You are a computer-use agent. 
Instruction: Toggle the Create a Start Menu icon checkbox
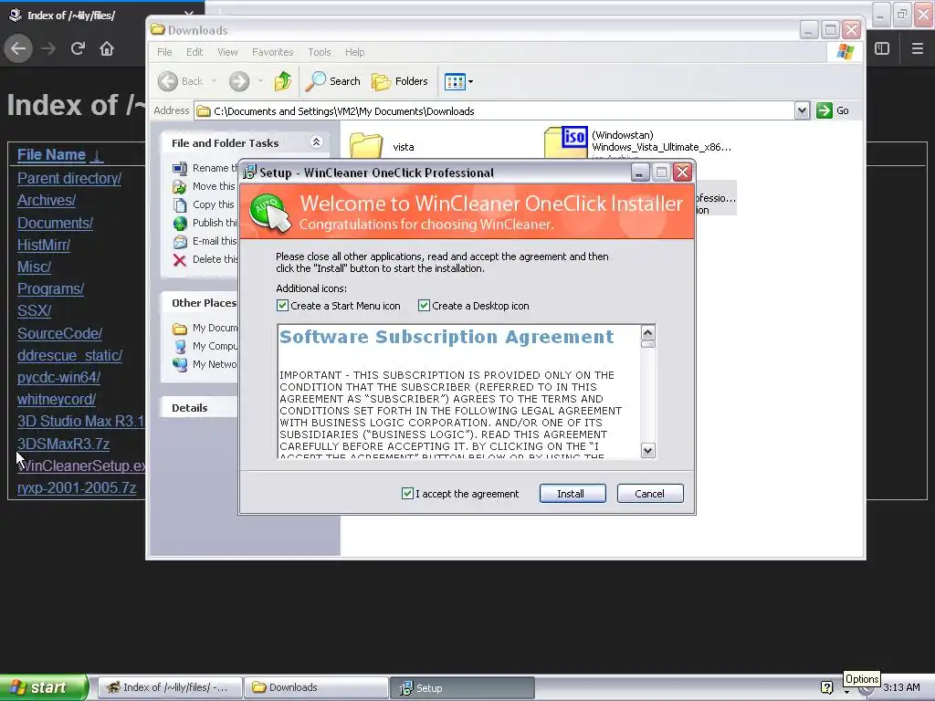coord(283,306)
